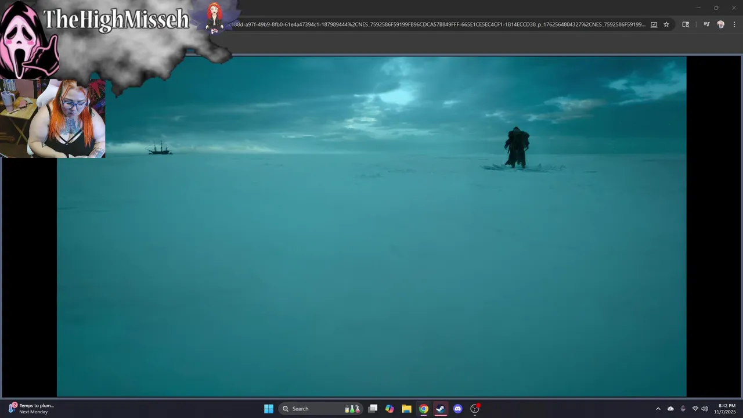Open the weather widget 'Temps to plum...'
Viewport: 743px width, 418px height.
32,409
